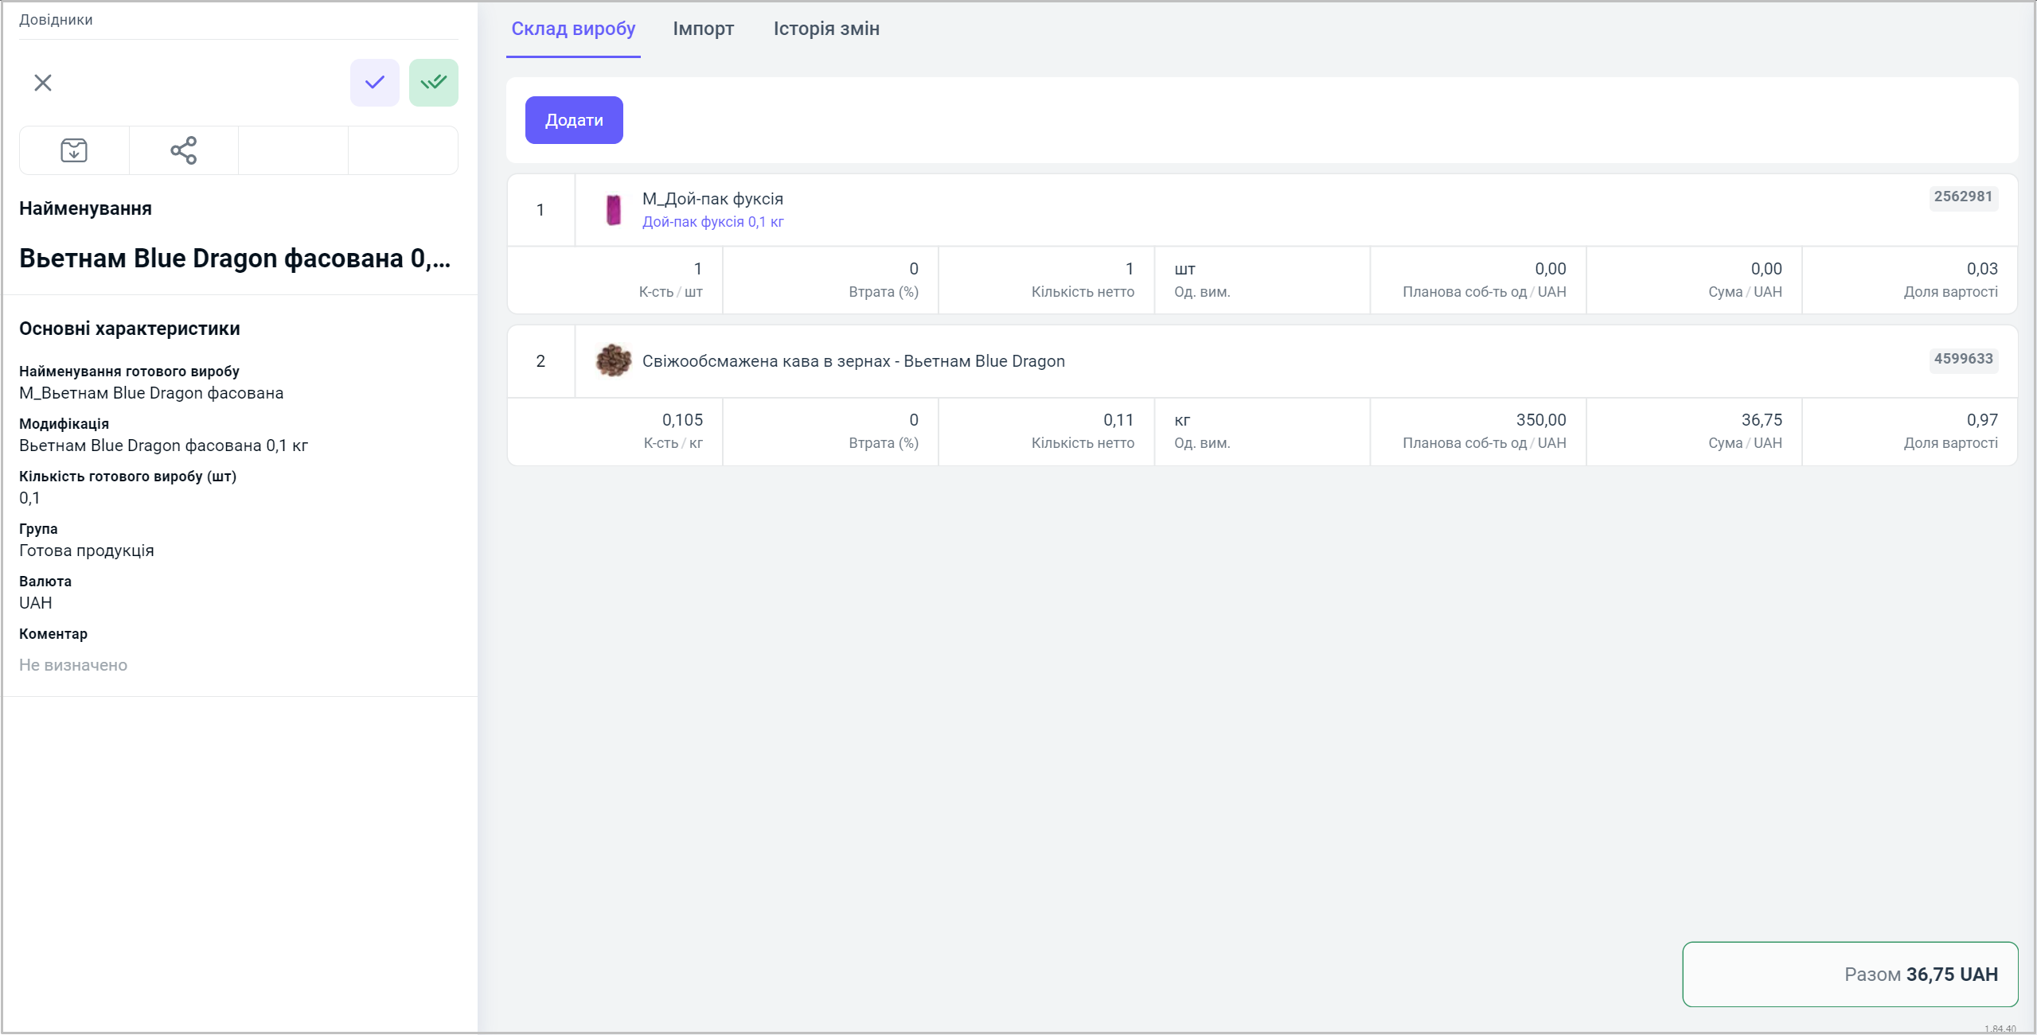This screenshot has height=1035, width=2037.
Task: Click the fuchsia doy-pack thumbnail image
Action: [x=614, y=210]
